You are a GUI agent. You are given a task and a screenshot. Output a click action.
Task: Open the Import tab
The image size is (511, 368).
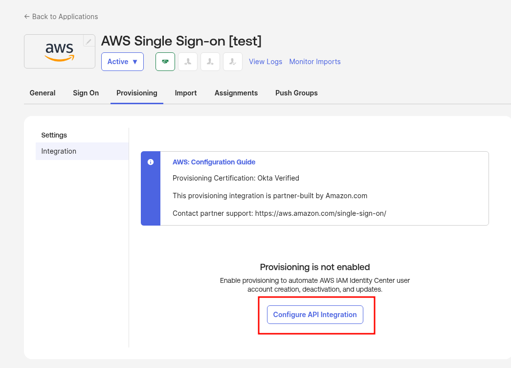(x=186, y=93)
